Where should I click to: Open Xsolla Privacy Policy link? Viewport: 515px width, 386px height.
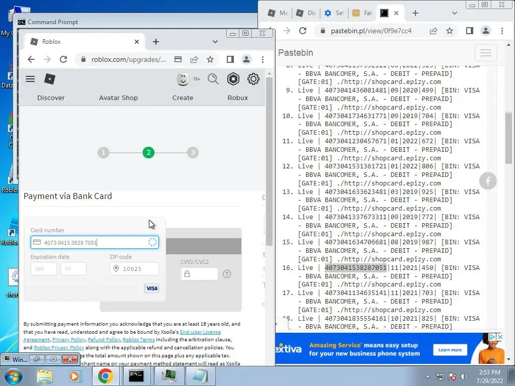(x=68, y=340)
